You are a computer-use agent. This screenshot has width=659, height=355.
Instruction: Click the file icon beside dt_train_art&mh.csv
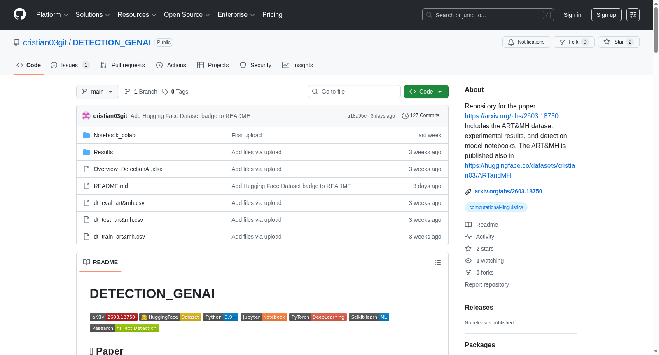pyautogui.click(x=86, y=237)
